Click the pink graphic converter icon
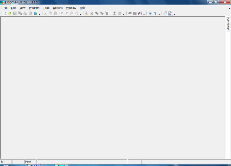 (x=140, y=13)
